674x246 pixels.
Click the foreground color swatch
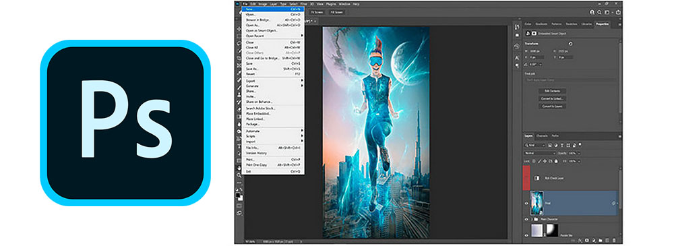click(238, 195)
